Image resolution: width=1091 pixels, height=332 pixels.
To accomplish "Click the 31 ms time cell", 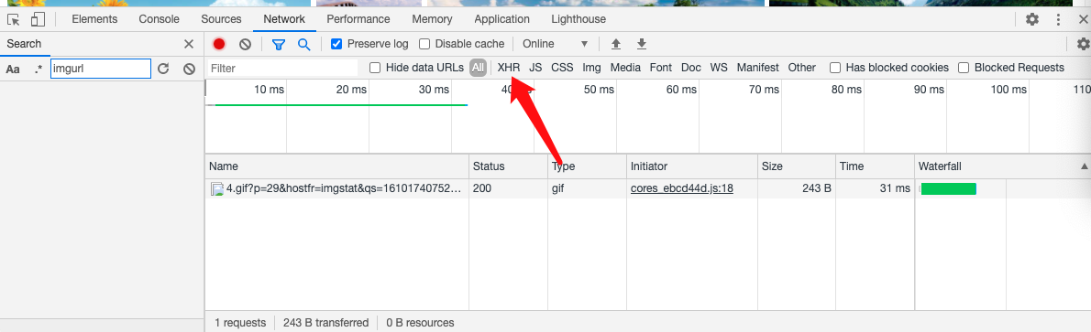I will click(x=875, y=188).
